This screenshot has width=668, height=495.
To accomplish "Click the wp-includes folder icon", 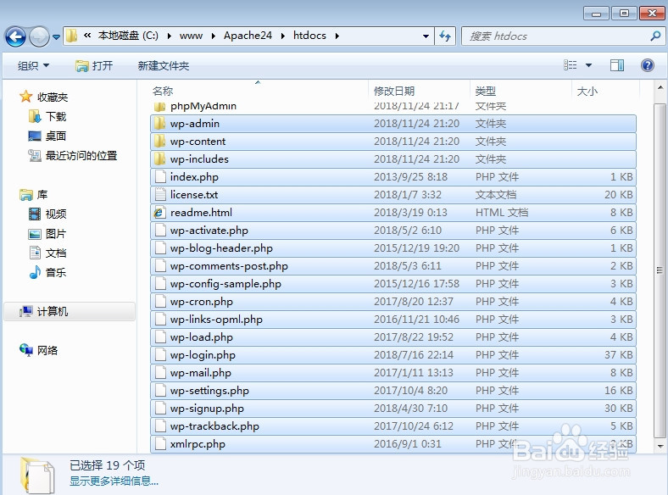I will [159, 159].
